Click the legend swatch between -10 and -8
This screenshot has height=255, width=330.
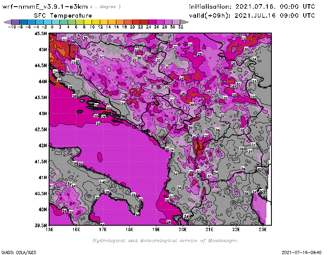click(16, 22)
